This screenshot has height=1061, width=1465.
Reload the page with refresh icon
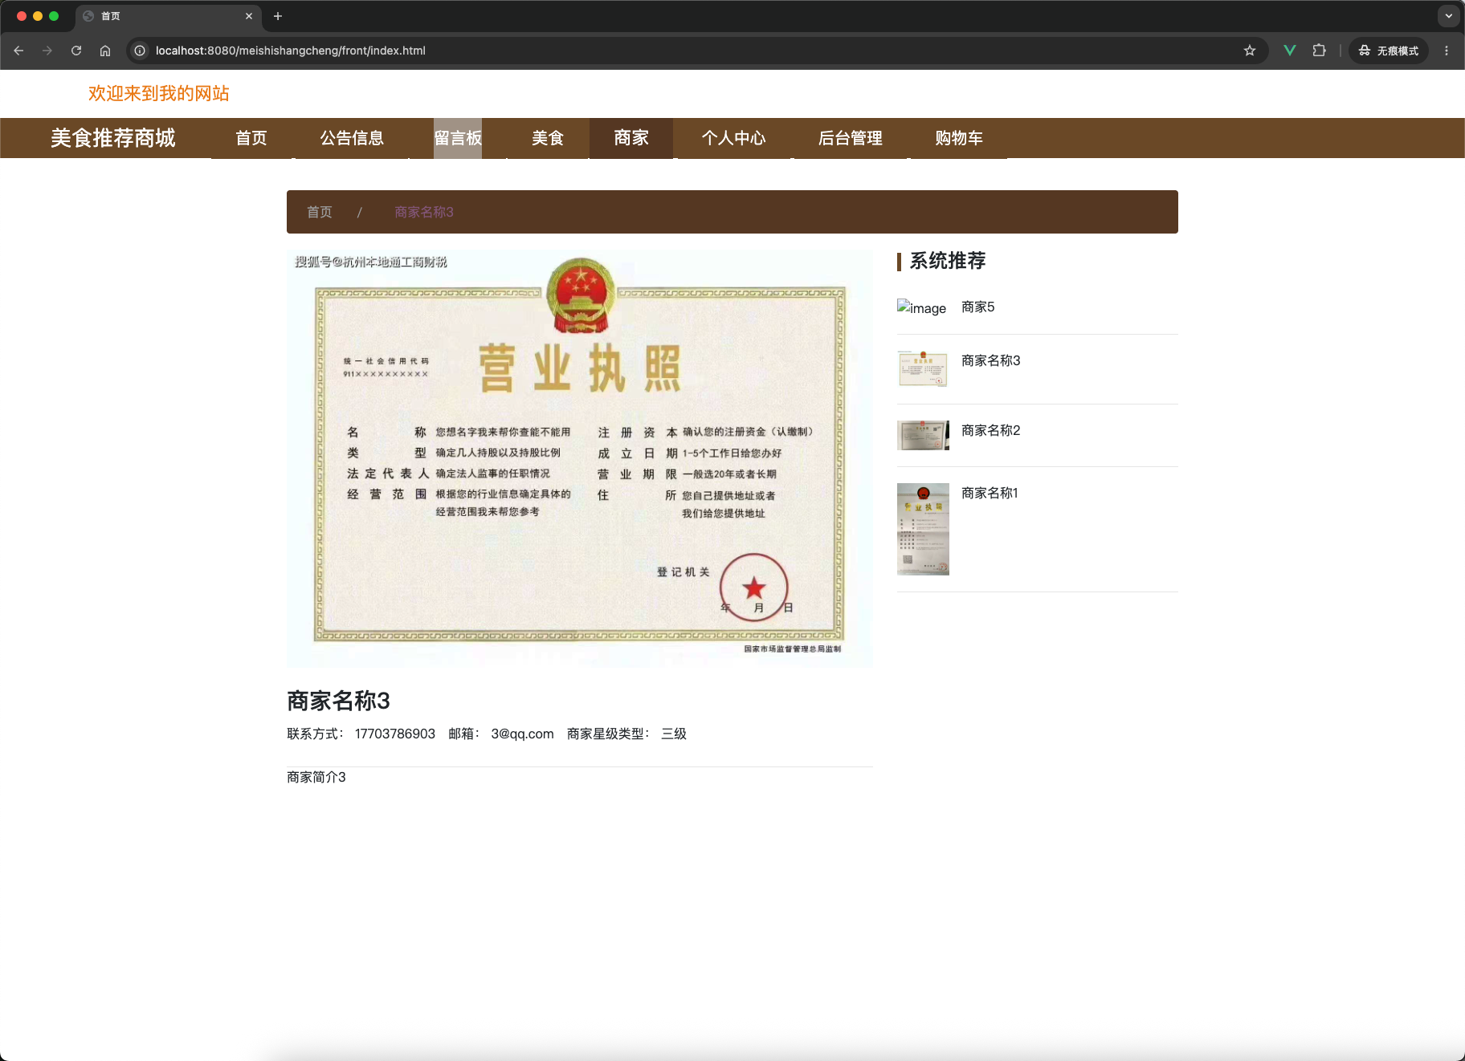click(76, 51)
